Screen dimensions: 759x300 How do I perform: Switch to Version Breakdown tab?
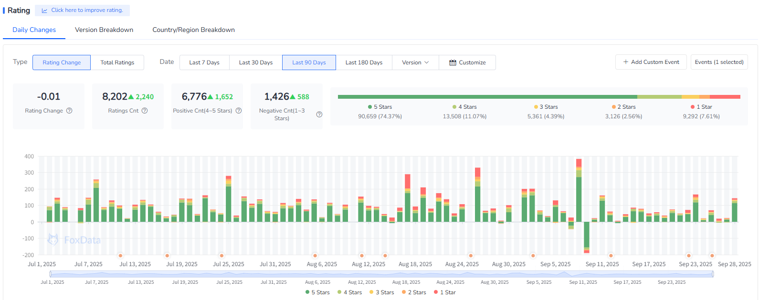pyautogui.click(x=104, y=30)
